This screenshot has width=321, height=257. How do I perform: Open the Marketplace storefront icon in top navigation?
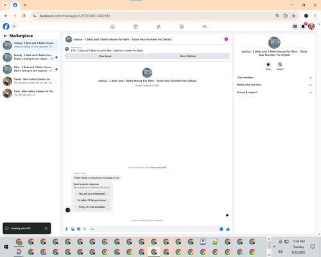(182, 26)
